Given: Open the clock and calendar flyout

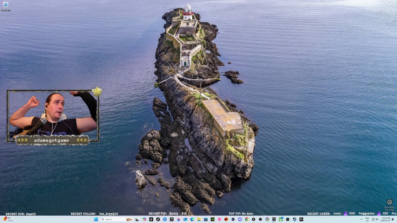Looking at the screenshot, I should (x=386, y=219).
